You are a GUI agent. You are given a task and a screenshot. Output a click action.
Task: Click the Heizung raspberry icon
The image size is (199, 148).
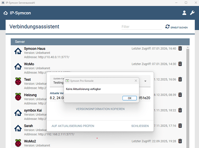18,97
